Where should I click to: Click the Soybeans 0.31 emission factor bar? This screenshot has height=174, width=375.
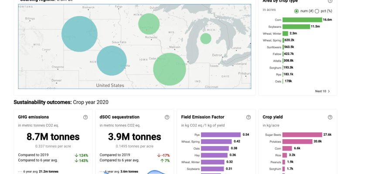pyautogui.click(x=212, y=169)
